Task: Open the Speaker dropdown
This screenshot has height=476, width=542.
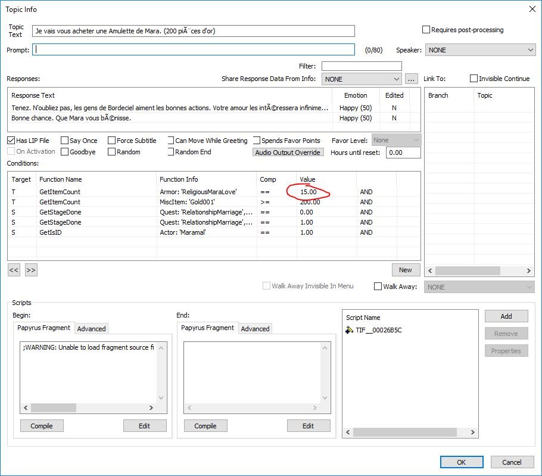Action: tap(480, 50)
